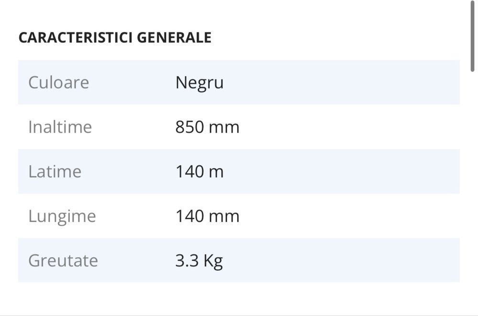Click the Caracteristici Generale section heading
478x316 pixels.
coord(115,37)
